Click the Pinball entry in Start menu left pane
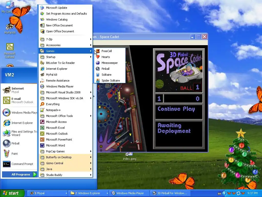Screen dimensions: 262x197 pos(19,143)
